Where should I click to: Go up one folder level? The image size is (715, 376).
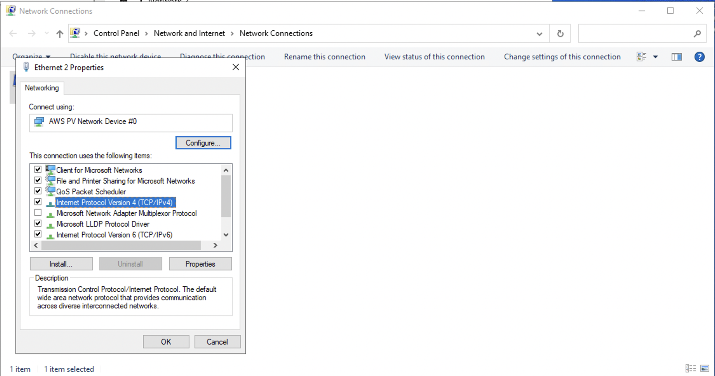tap(60, 33)
